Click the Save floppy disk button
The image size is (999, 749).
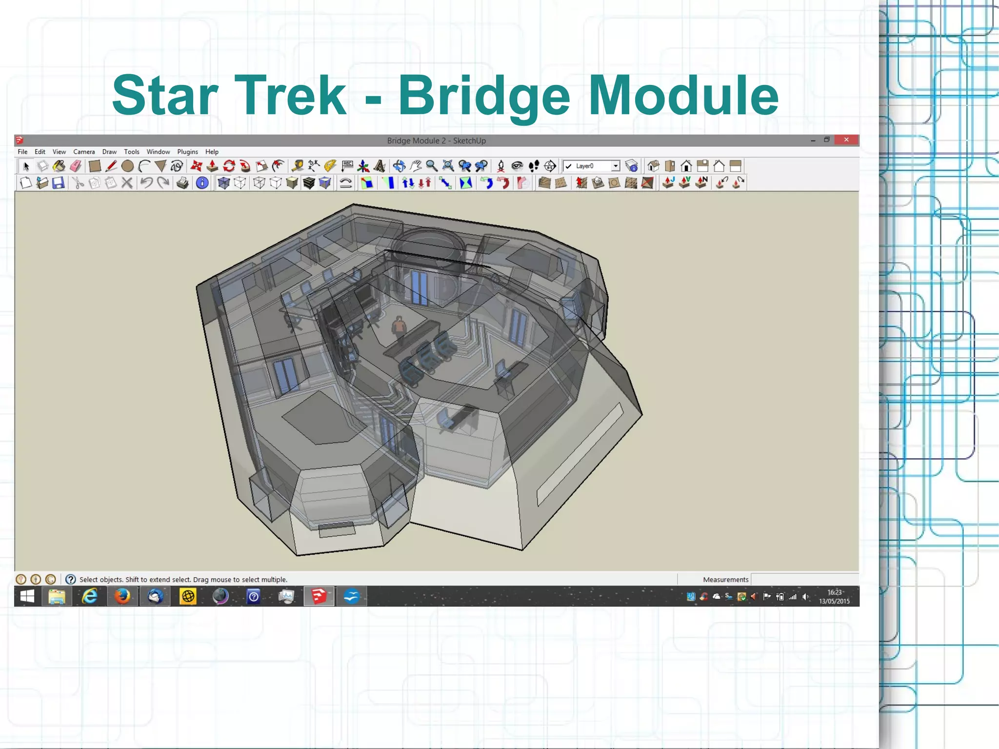(x=59, y=183)
